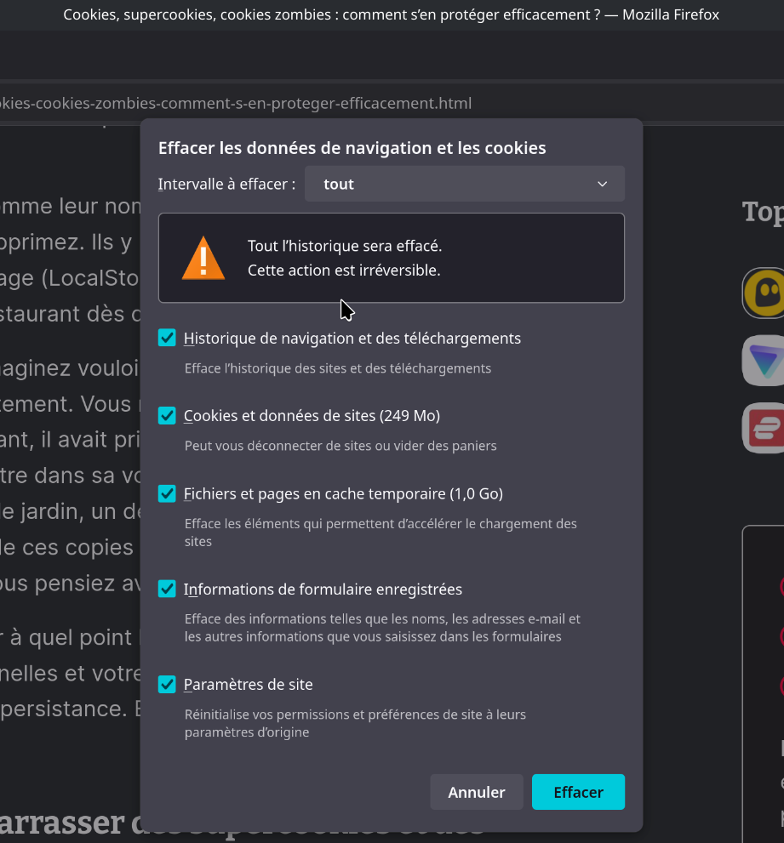Toggle Fichiers et pages en cache temporaire
784x843 pixels.
point(167,493)
